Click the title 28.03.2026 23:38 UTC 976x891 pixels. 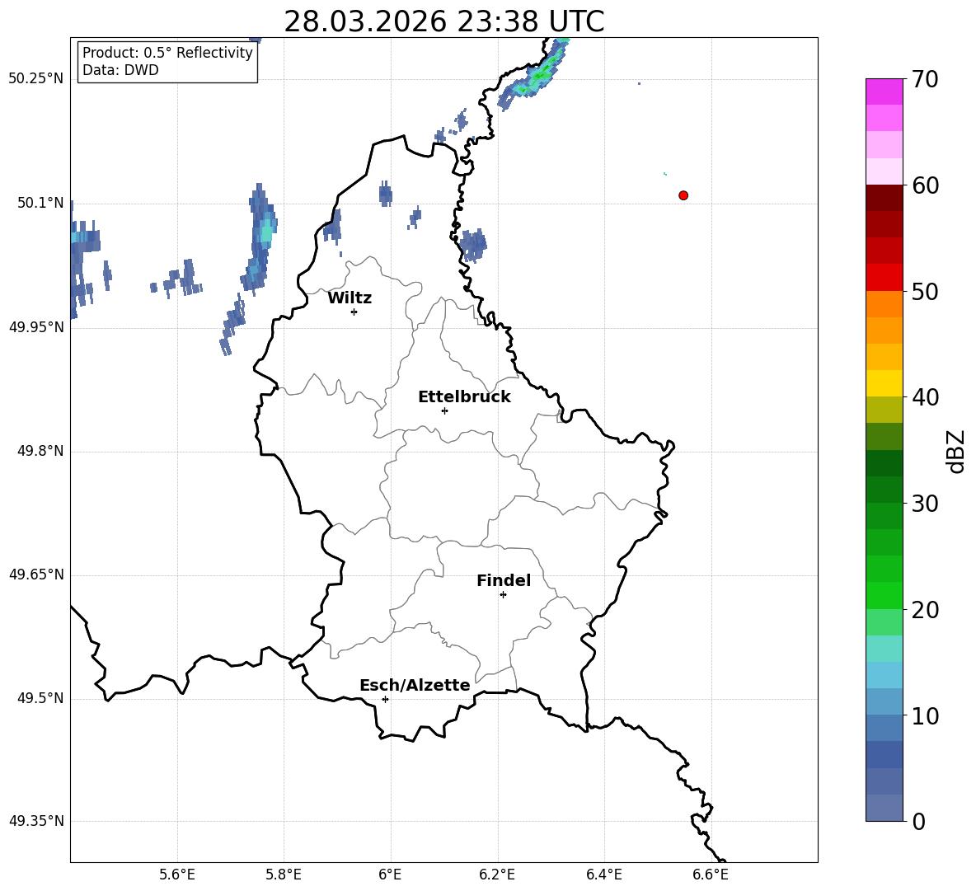(443, 21)
